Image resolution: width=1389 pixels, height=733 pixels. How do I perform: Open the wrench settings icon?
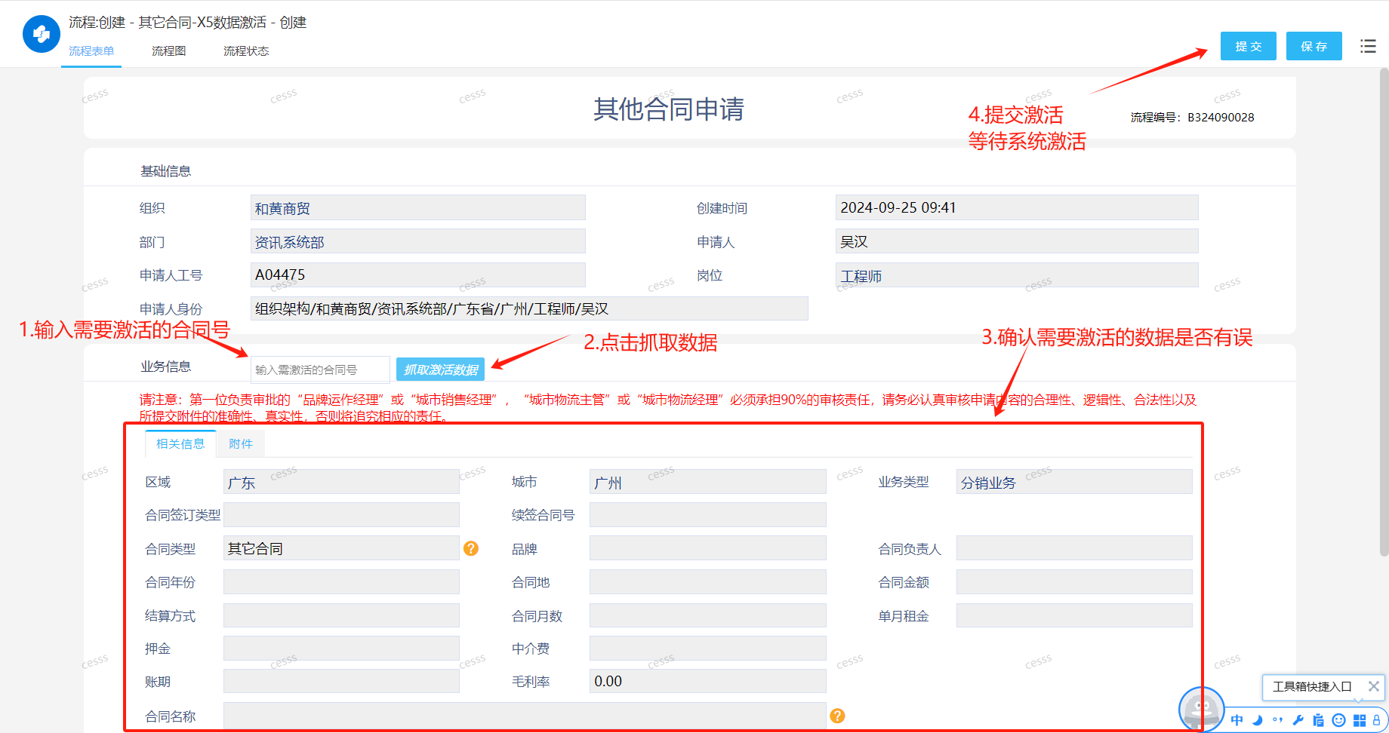1298,719
